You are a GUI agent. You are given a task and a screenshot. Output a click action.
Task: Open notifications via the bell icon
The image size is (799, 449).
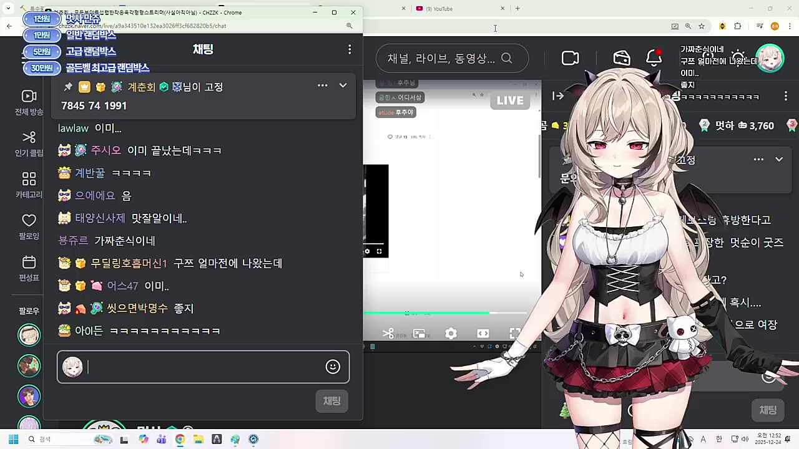pyautogui.click(x=654, y=58)
